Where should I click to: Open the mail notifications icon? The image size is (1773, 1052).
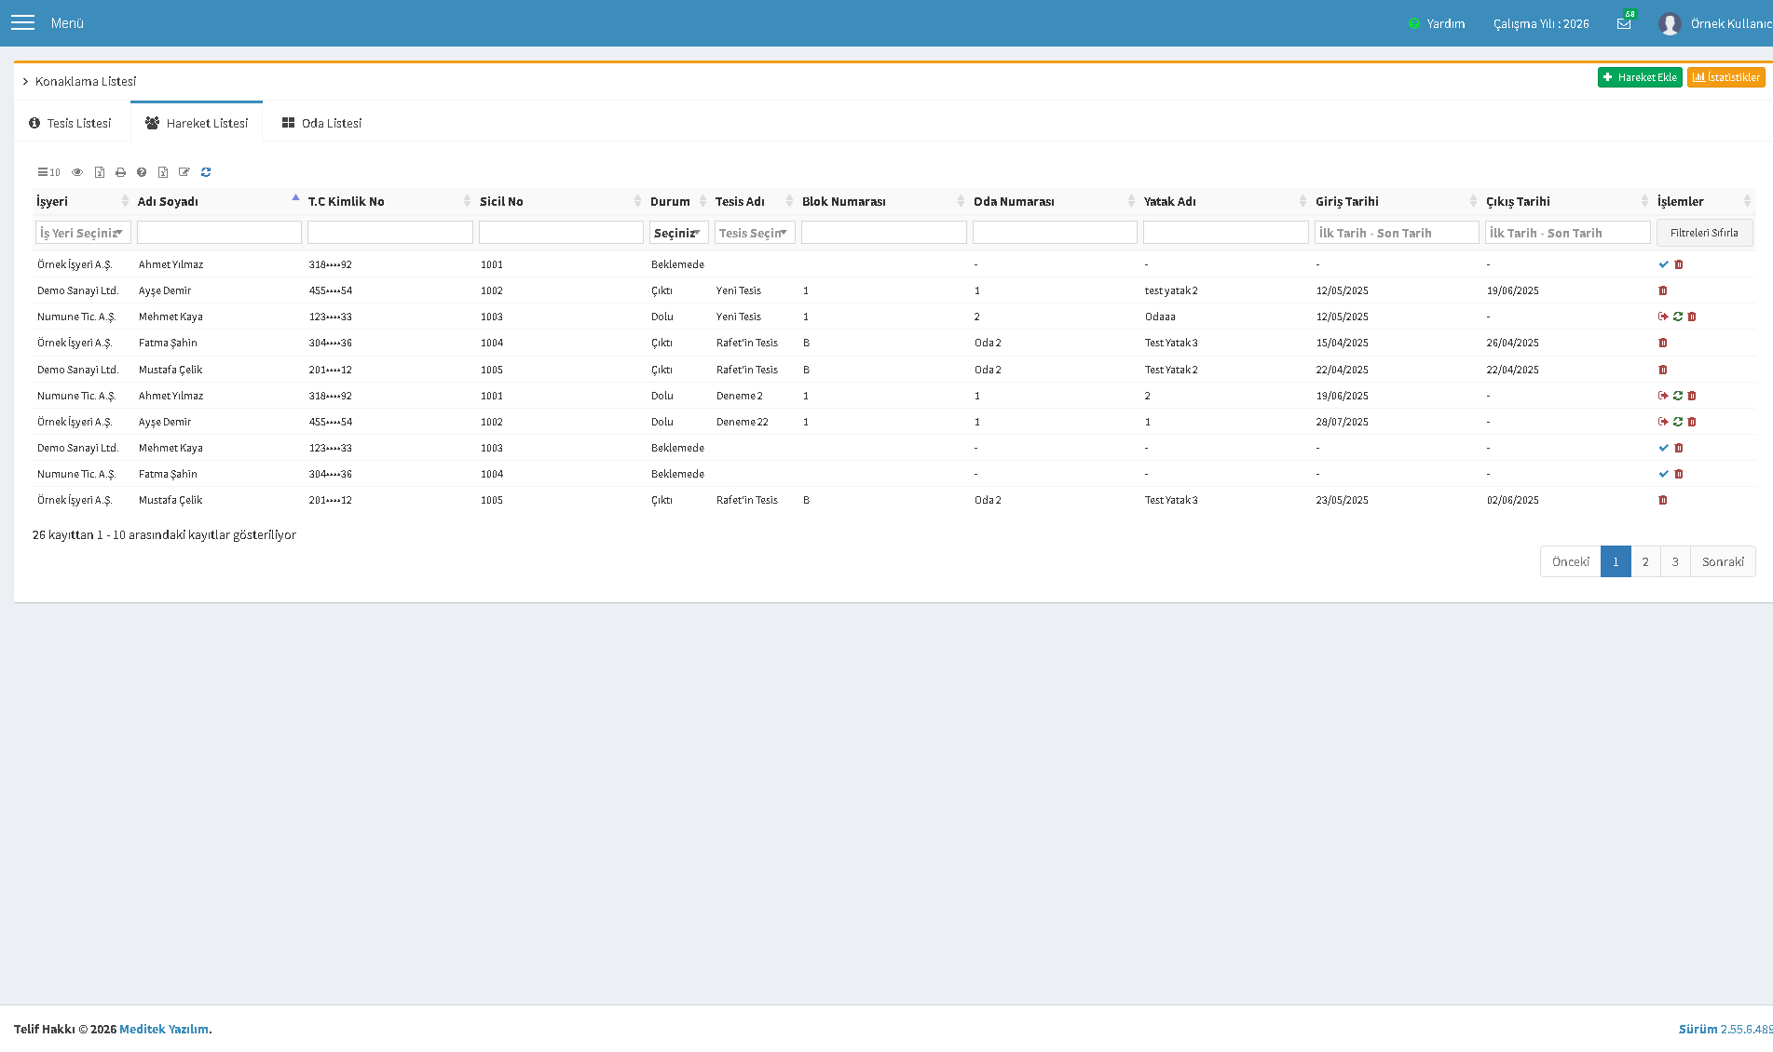(1624, 23)
